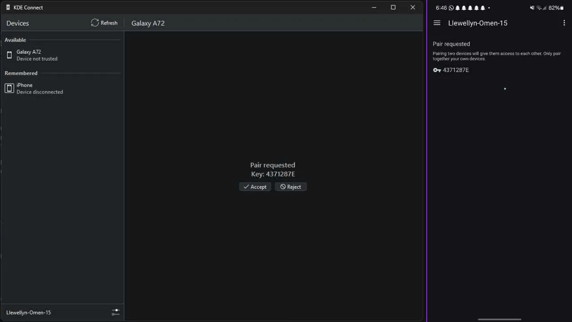572x322 pixels.
Task: Open settings via the sliders icon
Action: click(x=115, y=312)
